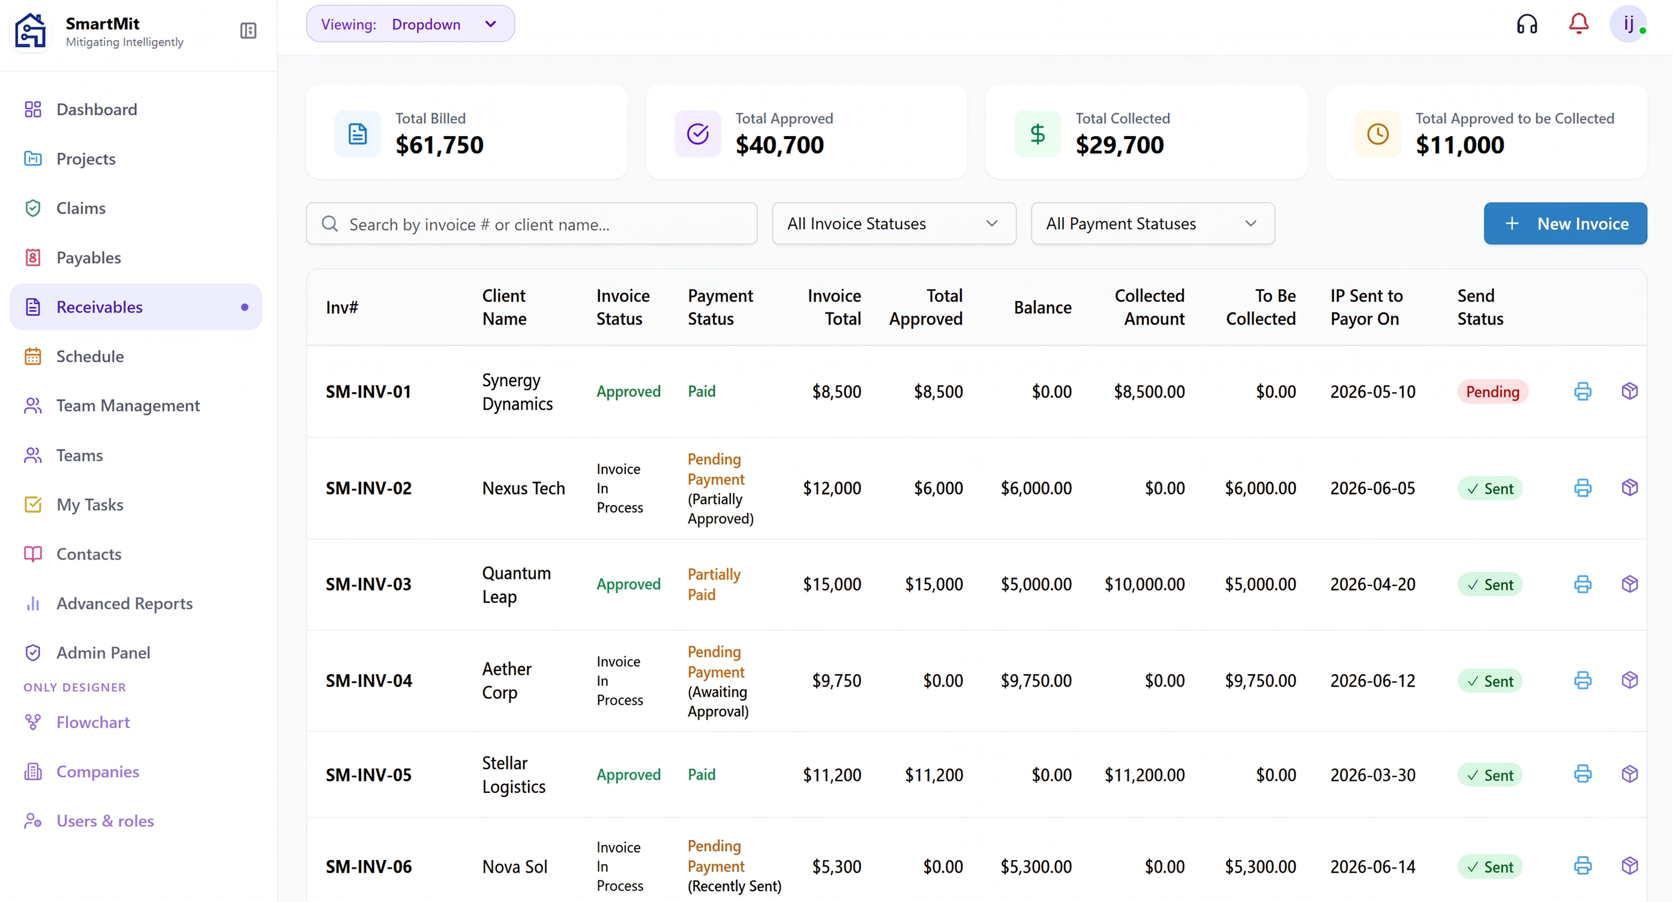Click client name Synergy Dynamics
1673x902 pixels.
tap(517, 392)
